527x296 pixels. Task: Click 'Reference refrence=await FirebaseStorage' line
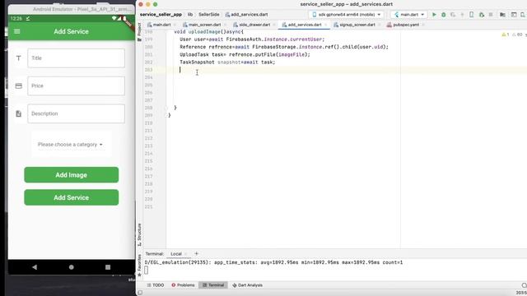coord(284,47)
